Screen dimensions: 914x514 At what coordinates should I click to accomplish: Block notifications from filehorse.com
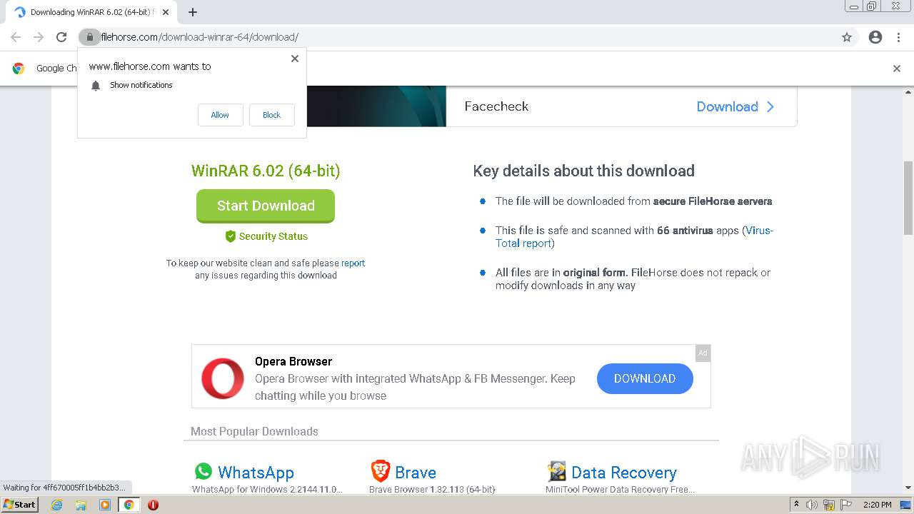click(271, 115)
